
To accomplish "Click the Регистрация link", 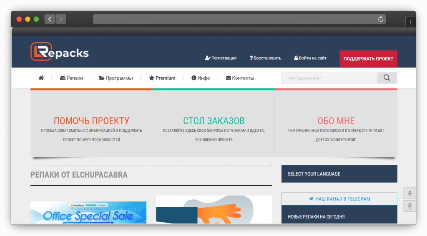I will (221, 58).
